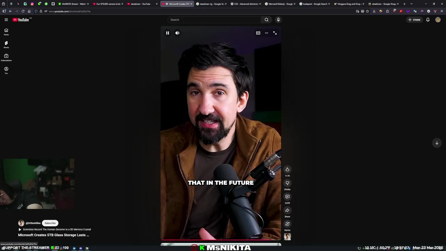Click Short title 'Microsoft Creates 5TB Glass Storage'

point(53,235)
